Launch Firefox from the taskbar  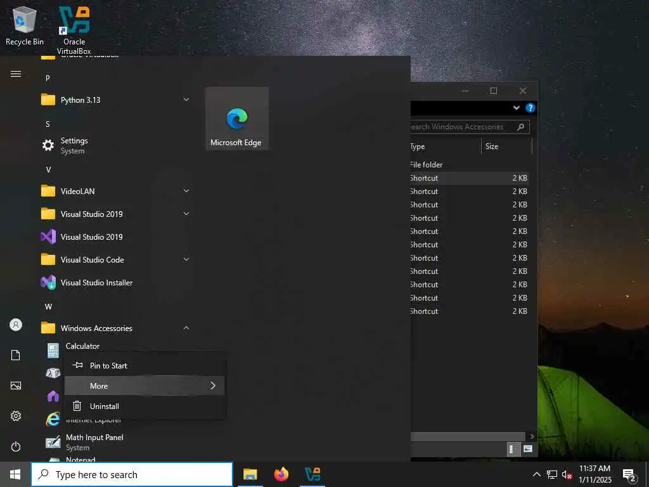[x=281, y=474]
